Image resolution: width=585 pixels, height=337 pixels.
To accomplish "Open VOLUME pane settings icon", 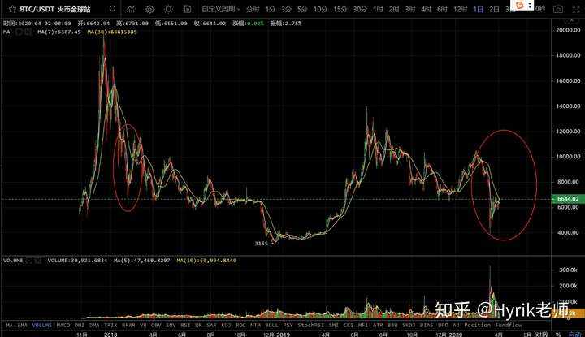I will click(29, 260).
